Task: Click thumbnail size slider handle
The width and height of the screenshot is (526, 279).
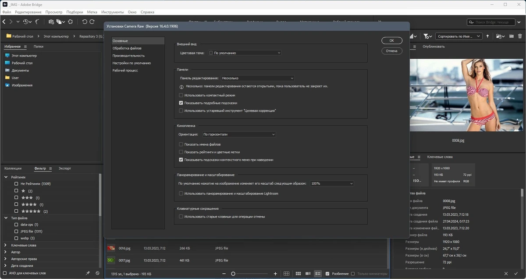Action: (x=233, y=274)
